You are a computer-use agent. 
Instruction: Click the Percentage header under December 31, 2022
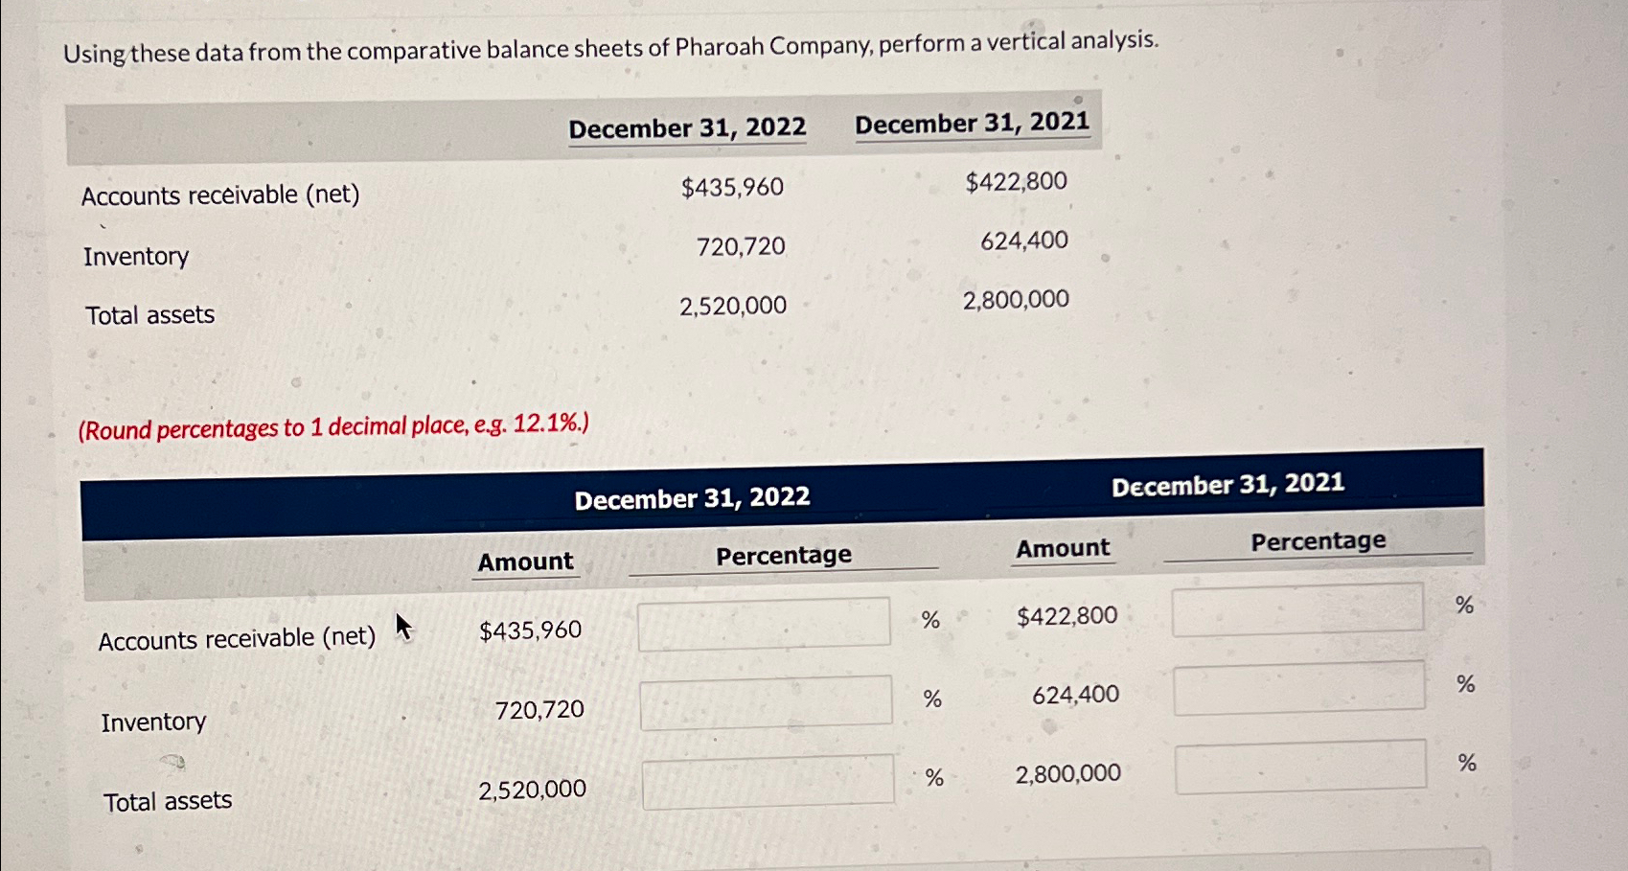[784, 554]
